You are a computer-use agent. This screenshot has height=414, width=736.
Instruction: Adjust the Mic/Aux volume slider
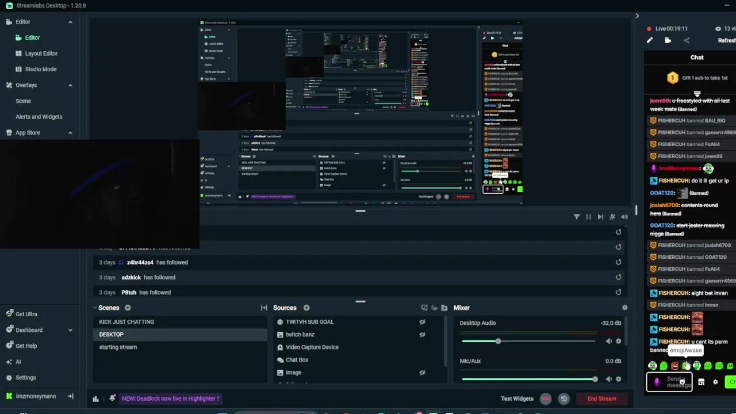(528, 379)
